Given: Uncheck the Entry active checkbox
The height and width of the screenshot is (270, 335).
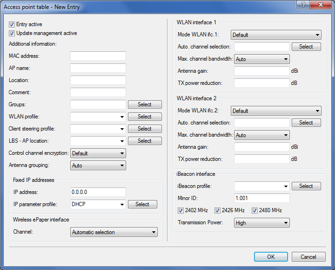Looking at the screenshot, I should [x=12, y=24].
